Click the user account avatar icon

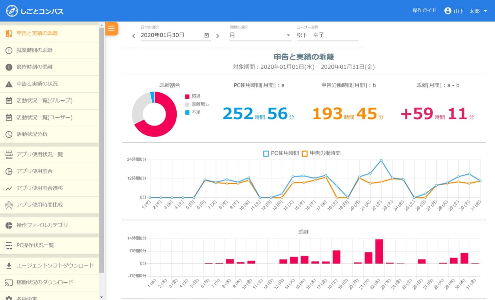(x=448, y=11)
